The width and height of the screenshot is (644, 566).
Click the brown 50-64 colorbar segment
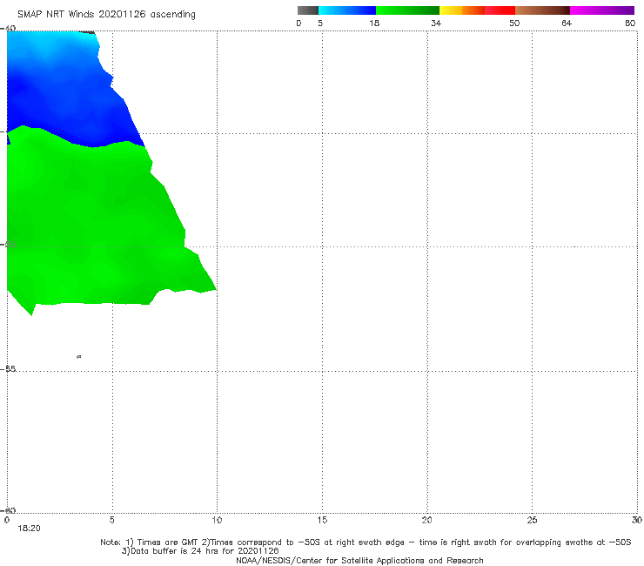pos(542,10)
